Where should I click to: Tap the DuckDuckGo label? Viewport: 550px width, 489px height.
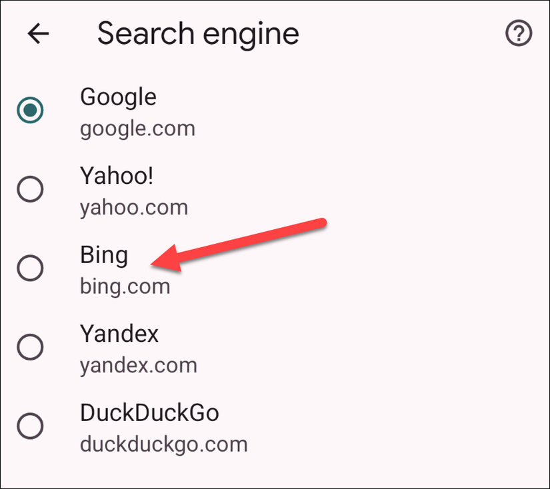pyautogui.click(x=149, y=412)
